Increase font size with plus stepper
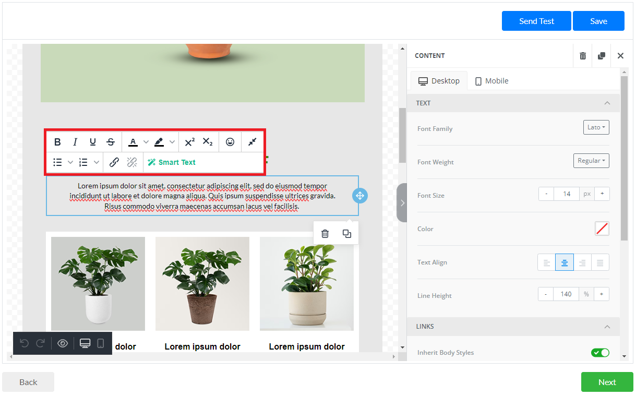The image size is (636, 396). point(602,194)
